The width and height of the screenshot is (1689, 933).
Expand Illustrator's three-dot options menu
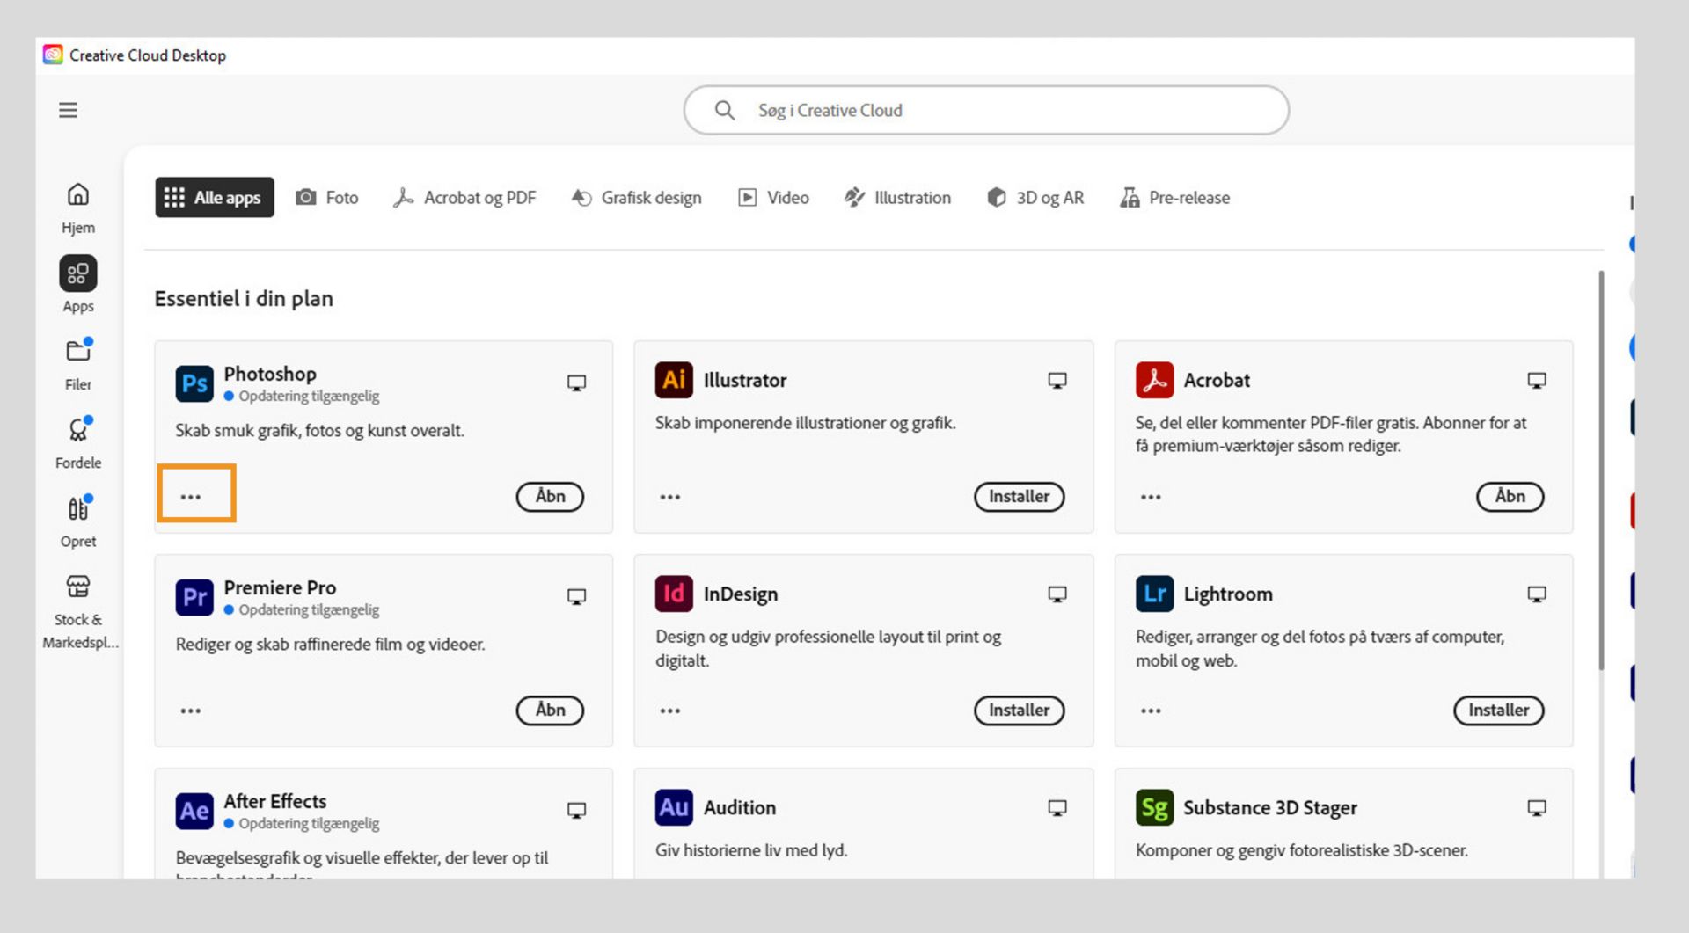click(x=670, y=497)
